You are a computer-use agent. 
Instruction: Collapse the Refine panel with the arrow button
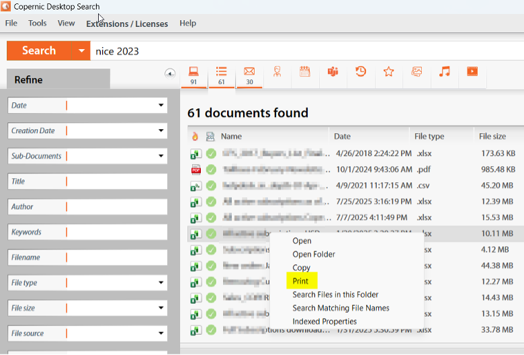click(170, 73)
